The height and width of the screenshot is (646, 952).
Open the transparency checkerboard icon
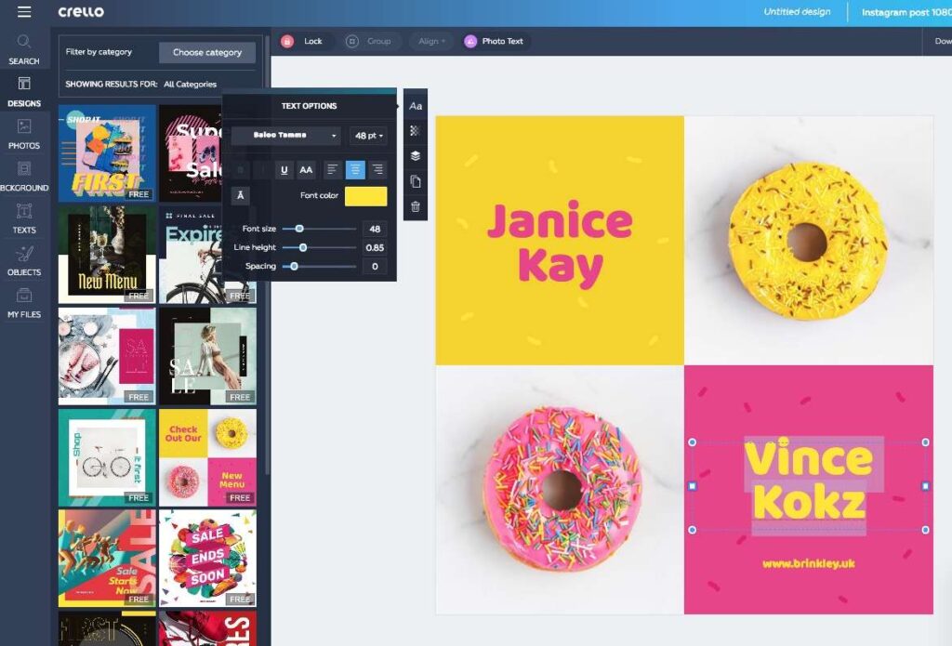[x=416, y=130]
